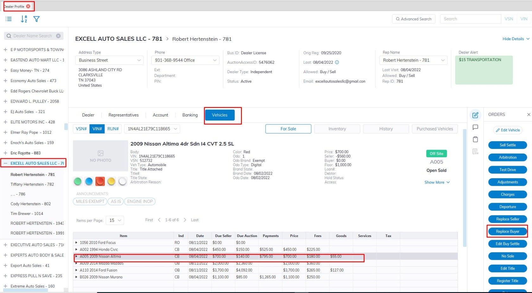This screenshot has width=532, height=293.
Task: Clear the Dealer Name Search field
Action: [58, 36]
